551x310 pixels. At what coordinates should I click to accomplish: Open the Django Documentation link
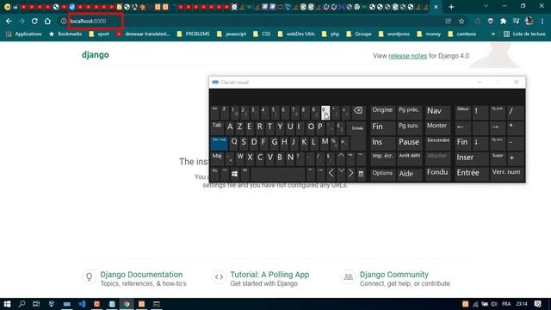click(141, 275)
